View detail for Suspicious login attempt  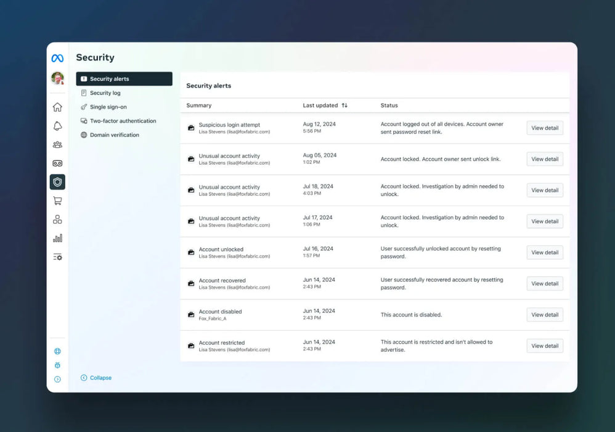point(545,128)
